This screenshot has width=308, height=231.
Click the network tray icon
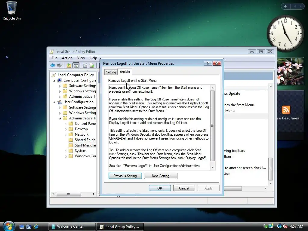(x=279, y=226)
